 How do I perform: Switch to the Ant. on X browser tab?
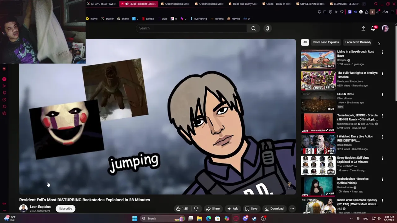[x=101, y=4]
